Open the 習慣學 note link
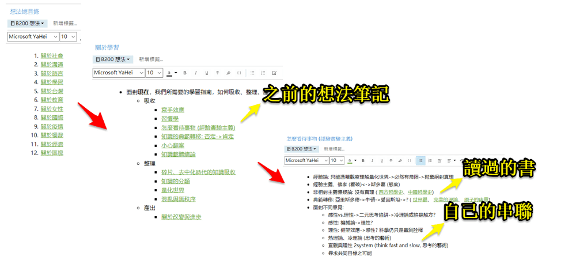Screen dimensions: 576x264 tap(173, 119)
